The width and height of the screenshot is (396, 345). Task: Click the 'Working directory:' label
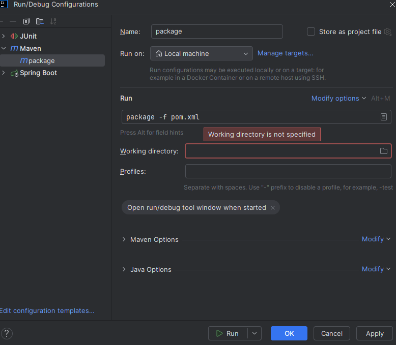[149, 151]
